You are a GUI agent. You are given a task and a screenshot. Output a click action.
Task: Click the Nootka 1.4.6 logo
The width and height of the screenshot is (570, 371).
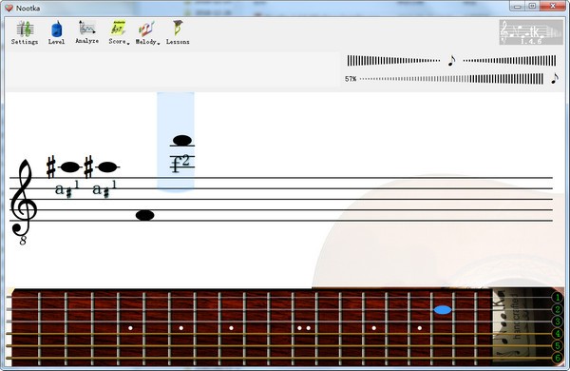click(x=531, y=32)
